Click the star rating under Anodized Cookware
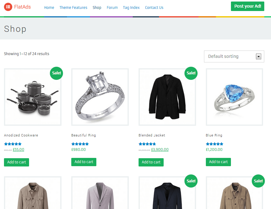 tap(13, 144)
